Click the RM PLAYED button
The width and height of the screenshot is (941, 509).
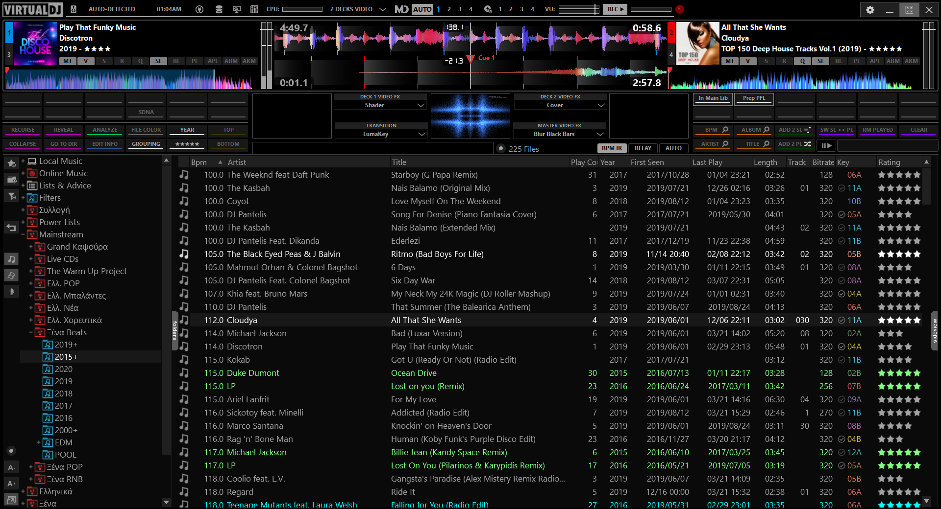[x=878, y=130]
